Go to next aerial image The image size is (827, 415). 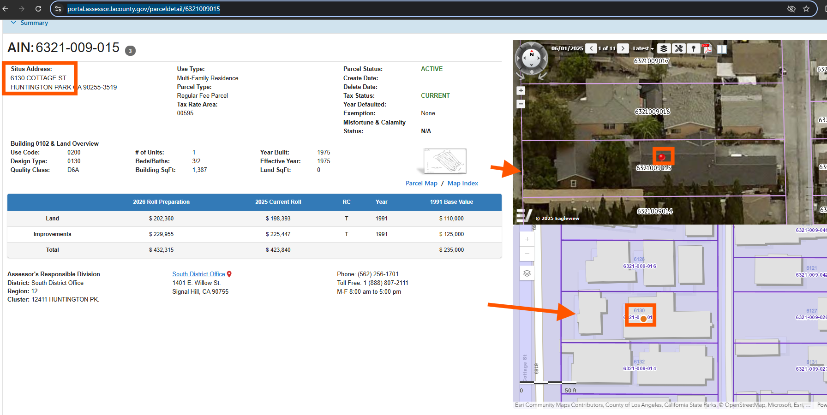(x=623, y=48)
